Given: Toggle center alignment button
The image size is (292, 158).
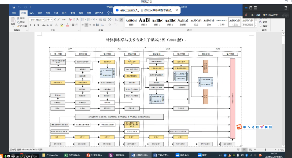Looking at the screenshot, I should coord(87,25).
